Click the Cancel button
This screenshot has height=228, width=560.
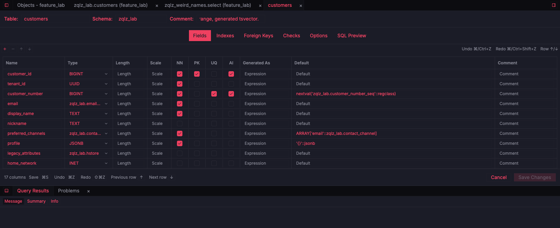[x=499, y=177]
